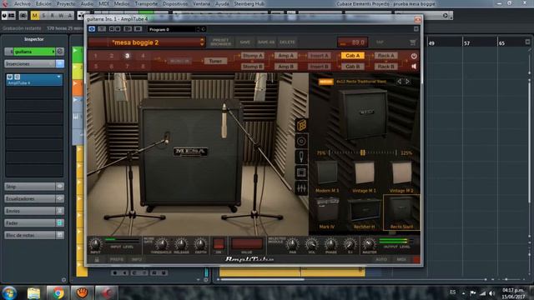The height and width of the screenshot is (300, 534).
Task: Toggle the Solo S button in Cubase toolbar
Action: click(x=43, y=16)
